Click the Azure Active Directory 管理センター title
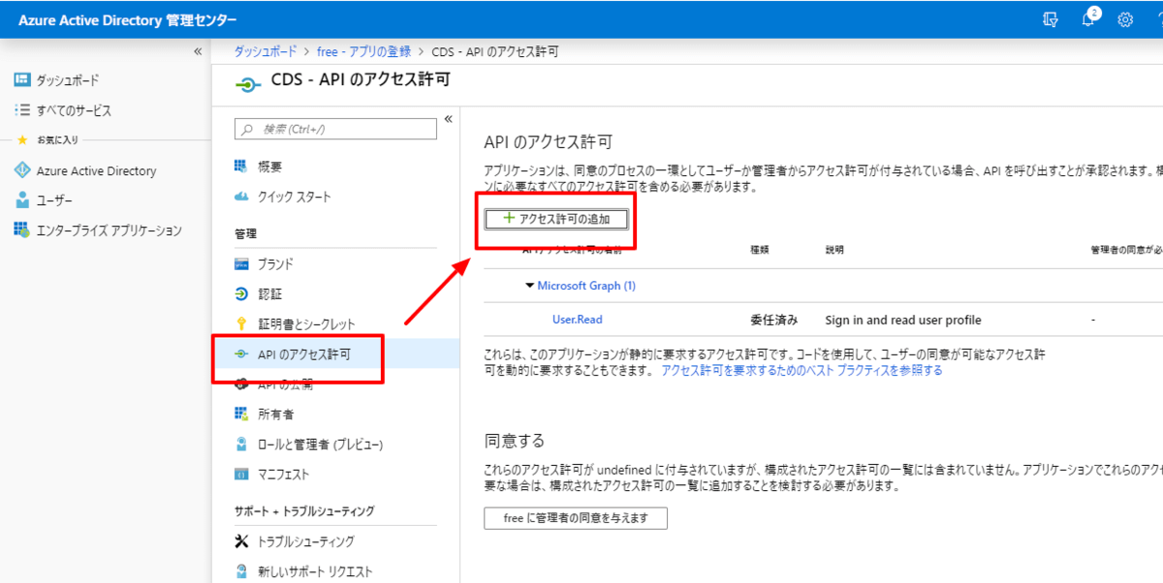 pos(127,20)
